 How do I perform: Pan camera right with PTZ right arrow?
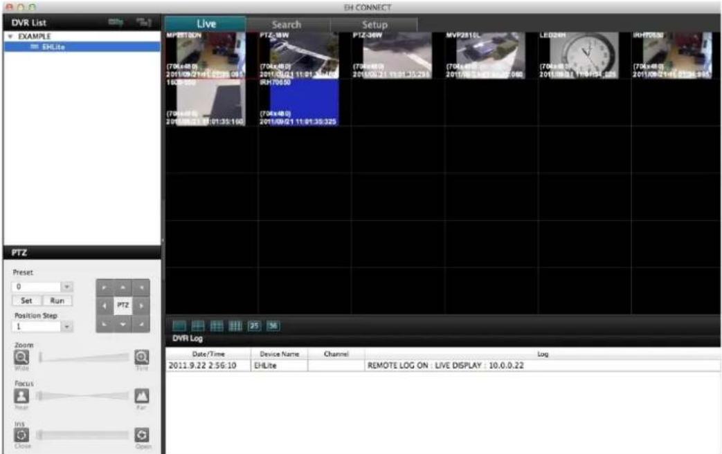pyautogui.click(x=141, y=305)
